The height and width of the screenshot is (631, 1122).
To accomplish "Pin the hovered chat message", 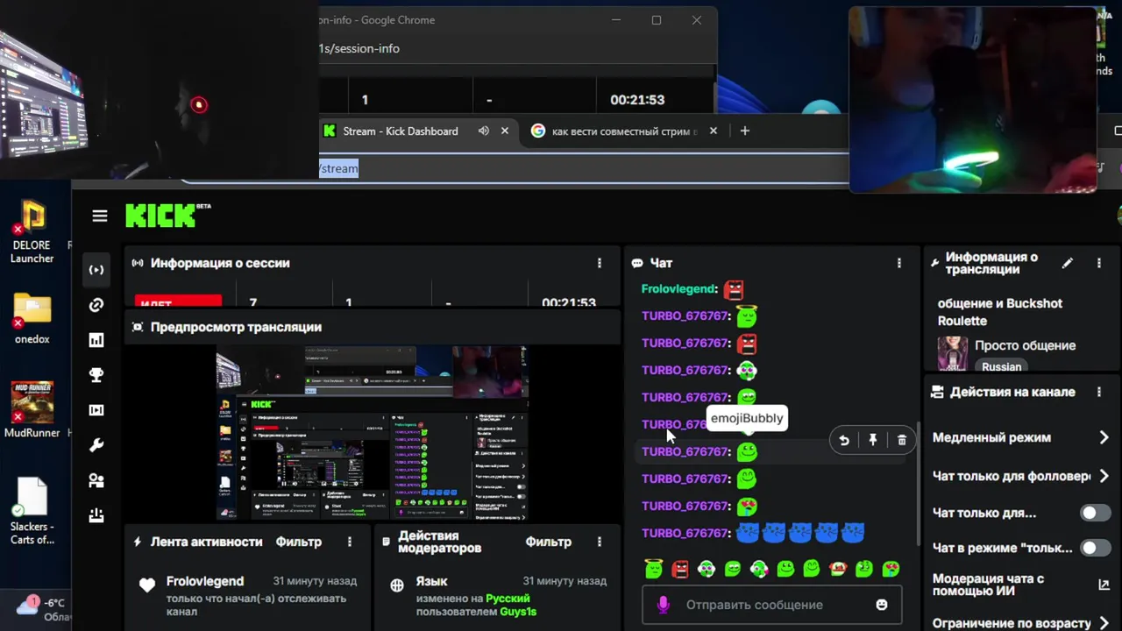I will (873, 440).
